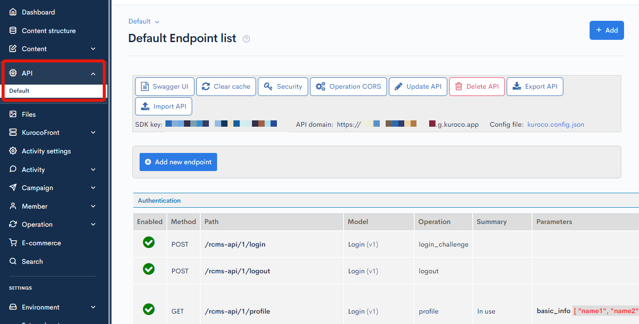Viewport: 639px width, 324px height.
Task: Click the Search magnifier icon in sidebar
Action: [13, 262]
